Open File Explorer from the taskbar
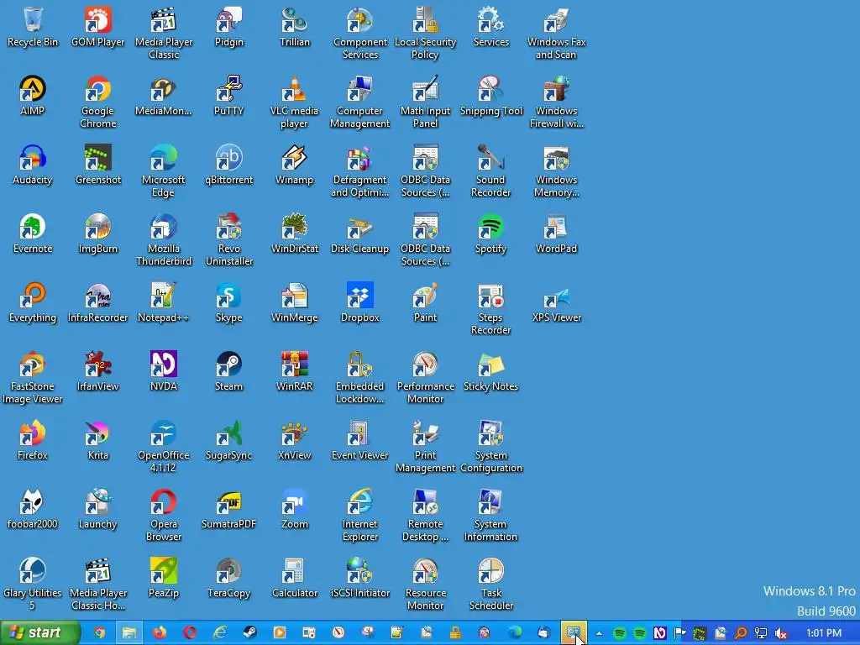860x645 pixels. pyautogui.click(x=128, y=633)
